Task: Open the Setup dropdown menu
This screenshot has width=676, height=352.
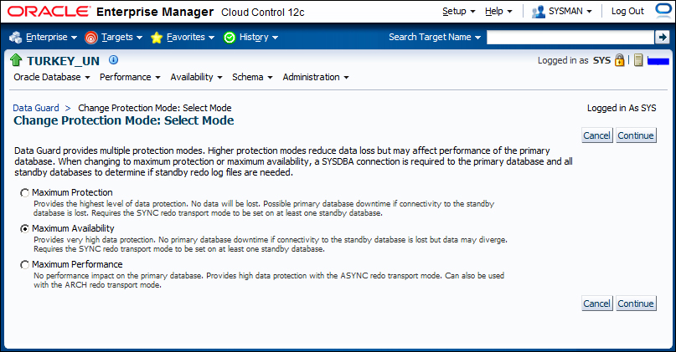Action: tap(459, 11)
